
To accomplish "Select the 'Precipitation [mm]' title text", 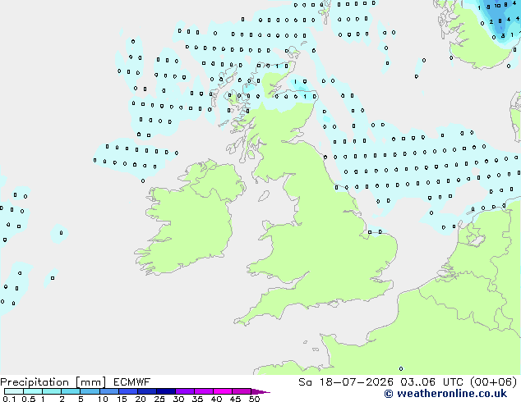I will click(x=53, y=382).
